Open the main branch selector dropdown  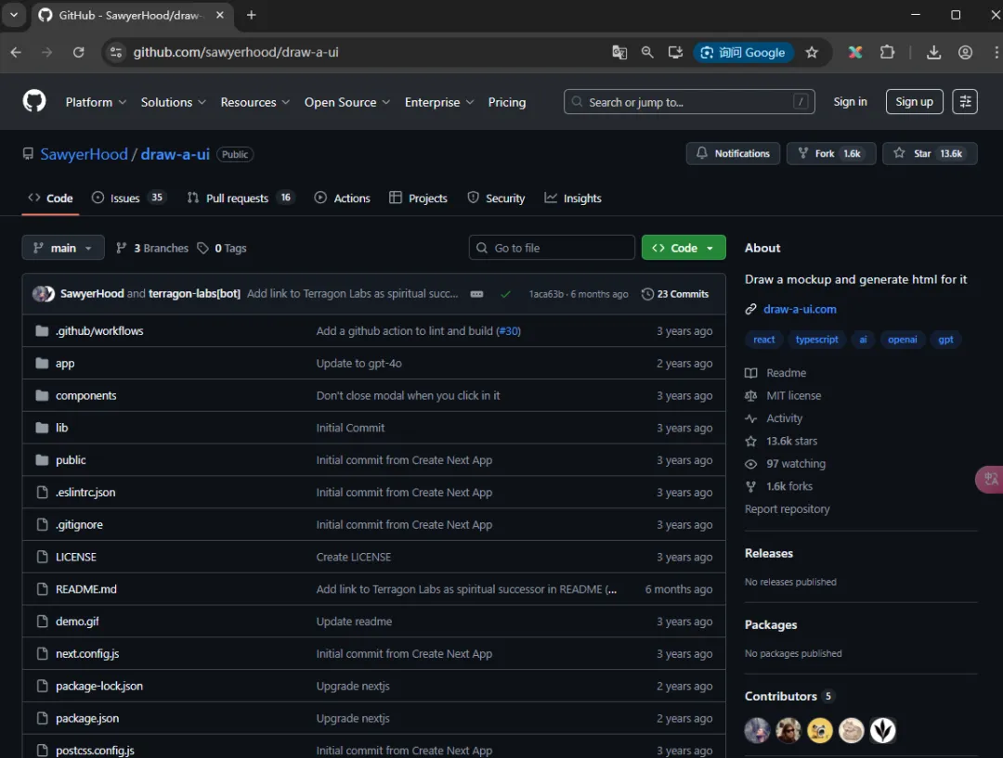63,248
